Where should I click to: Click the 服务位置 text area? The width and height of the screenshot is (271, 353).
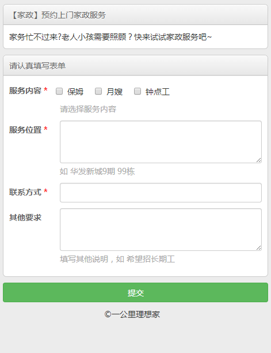point(161,142)
